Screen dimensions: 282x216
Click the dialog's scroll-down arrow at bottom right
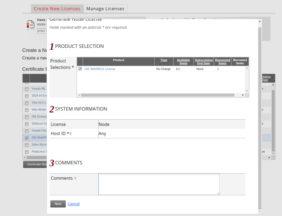tap(260, 211)
